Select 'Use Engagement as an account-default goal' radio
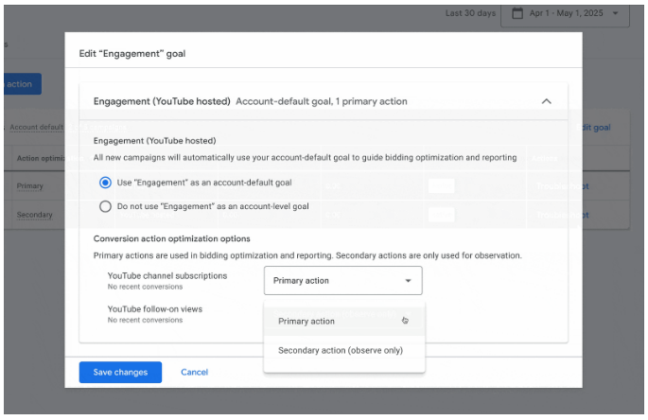This screenshot has height=420, width=648. point(105,183)
